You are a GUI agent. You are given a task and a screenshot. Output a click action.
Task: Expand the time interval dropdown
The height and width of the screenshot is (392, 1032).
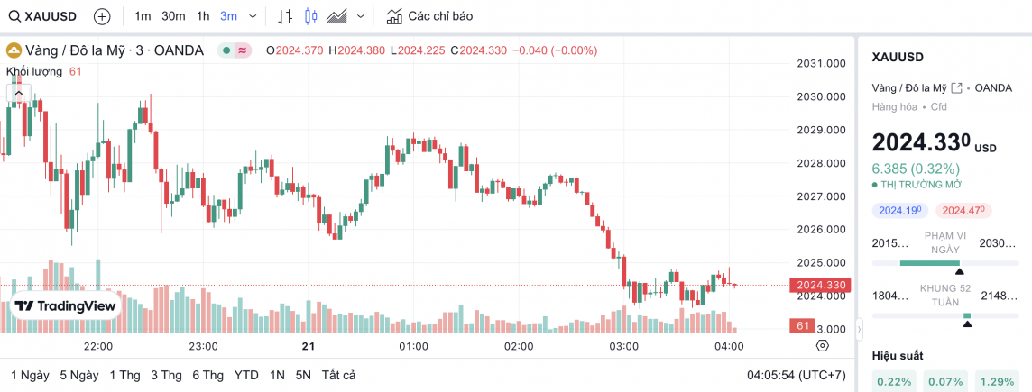tap(252, 16)
